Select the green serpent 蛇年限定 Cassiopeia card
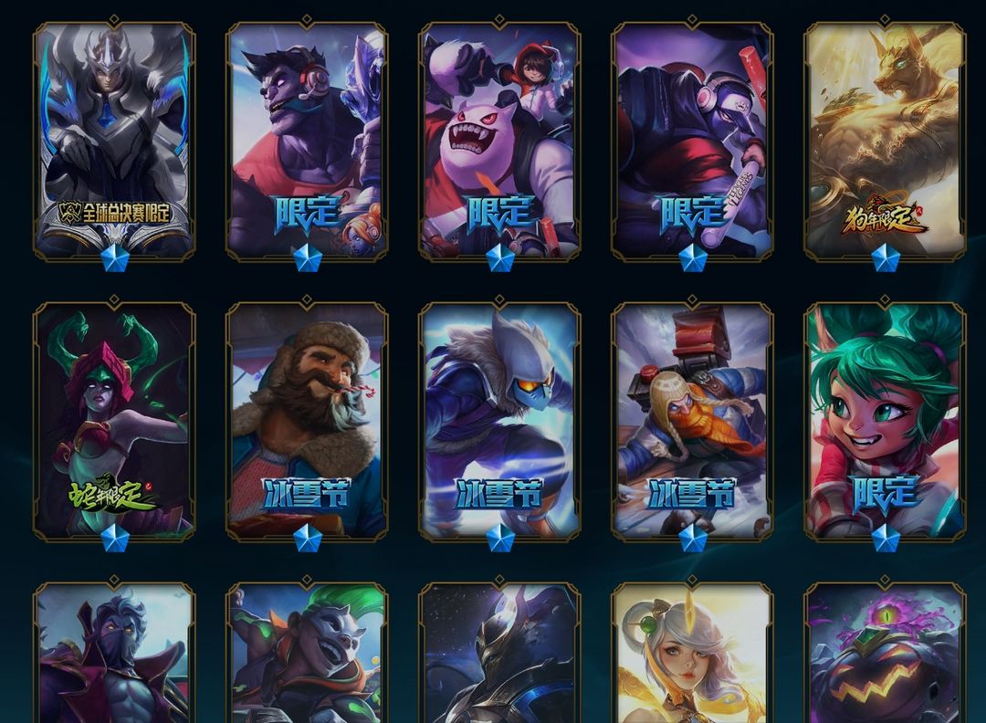 coord(114,422)
